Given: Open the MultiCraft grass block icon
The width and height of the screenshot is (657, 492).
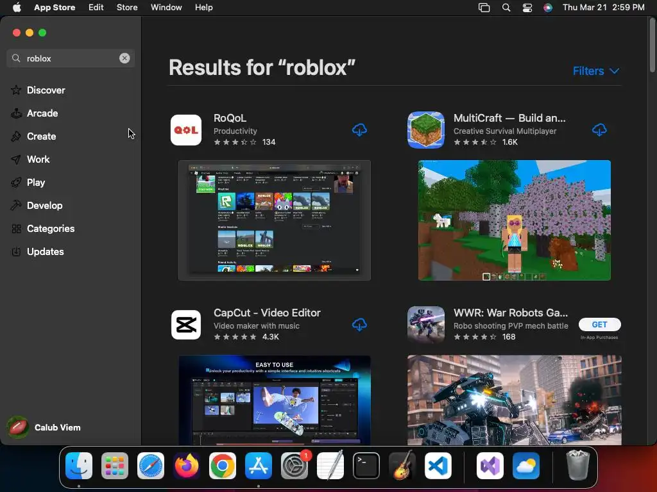Looking at the screenshot, I should click(426, 130).
